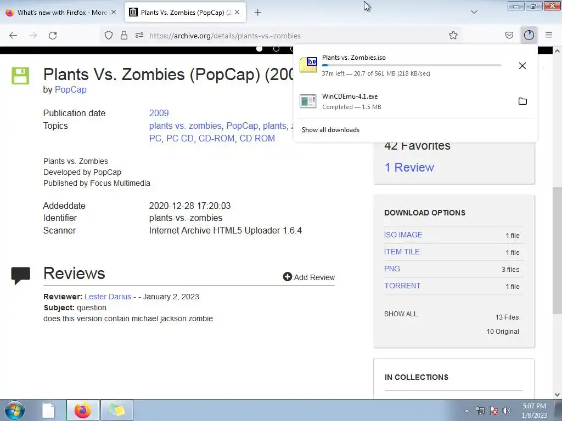
Task: Cancel the Plants vs. Zombies.iso download
Action: 522,66
